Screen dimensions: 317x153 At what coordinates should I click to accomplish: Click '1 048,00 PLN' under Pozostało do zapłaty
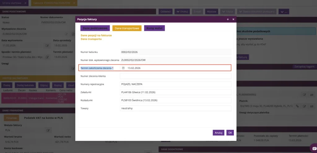pyautogui.click(x=261, y=140)
